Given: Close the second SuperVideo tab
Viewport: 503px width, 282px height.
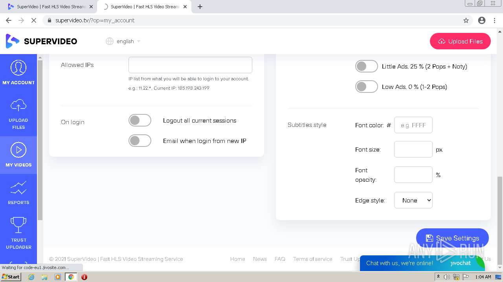Looking at the screenshot, I should (185, 7).
